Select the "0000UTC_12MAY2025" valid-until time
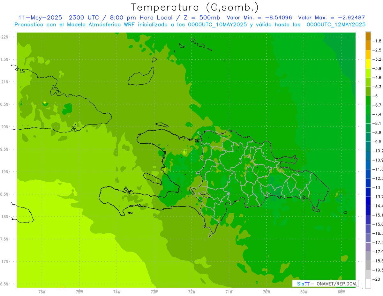 tap(336, 25)
